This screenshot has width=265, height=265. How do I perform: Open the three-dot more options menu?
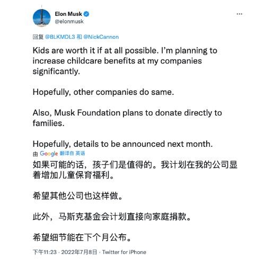coord(240,14)
